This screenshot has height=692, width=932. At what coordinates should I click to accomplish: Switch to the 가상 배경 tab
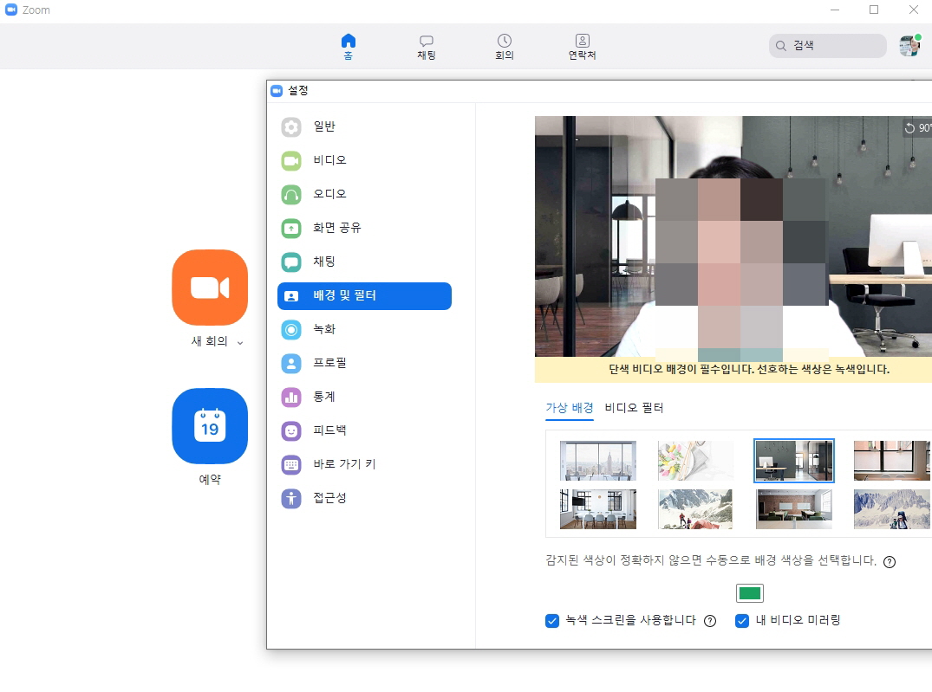(570, 407)
